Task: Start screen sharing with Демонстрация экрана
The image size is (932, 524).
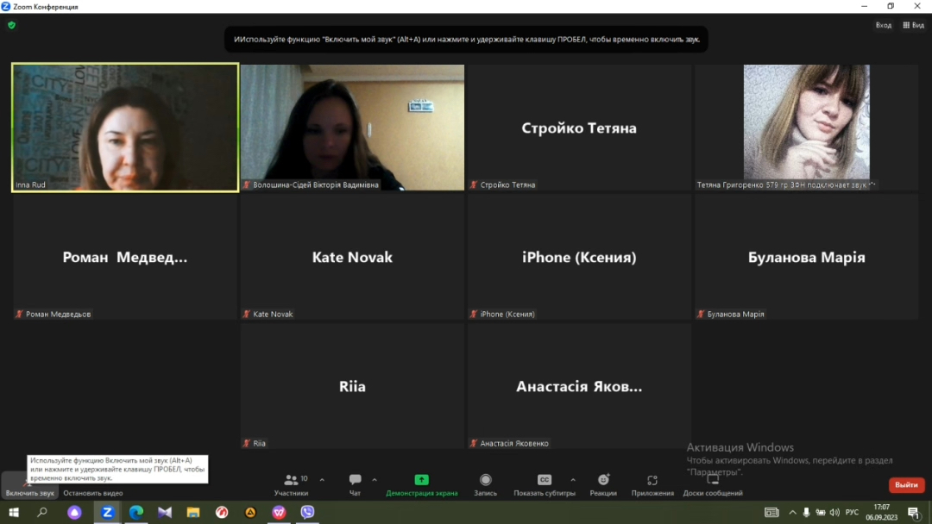Action: tap(421, 484)
